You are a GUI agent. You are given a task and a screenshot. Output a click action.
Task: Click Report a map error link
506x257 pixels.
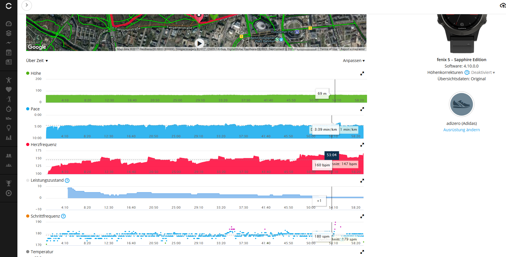[353, 49]
